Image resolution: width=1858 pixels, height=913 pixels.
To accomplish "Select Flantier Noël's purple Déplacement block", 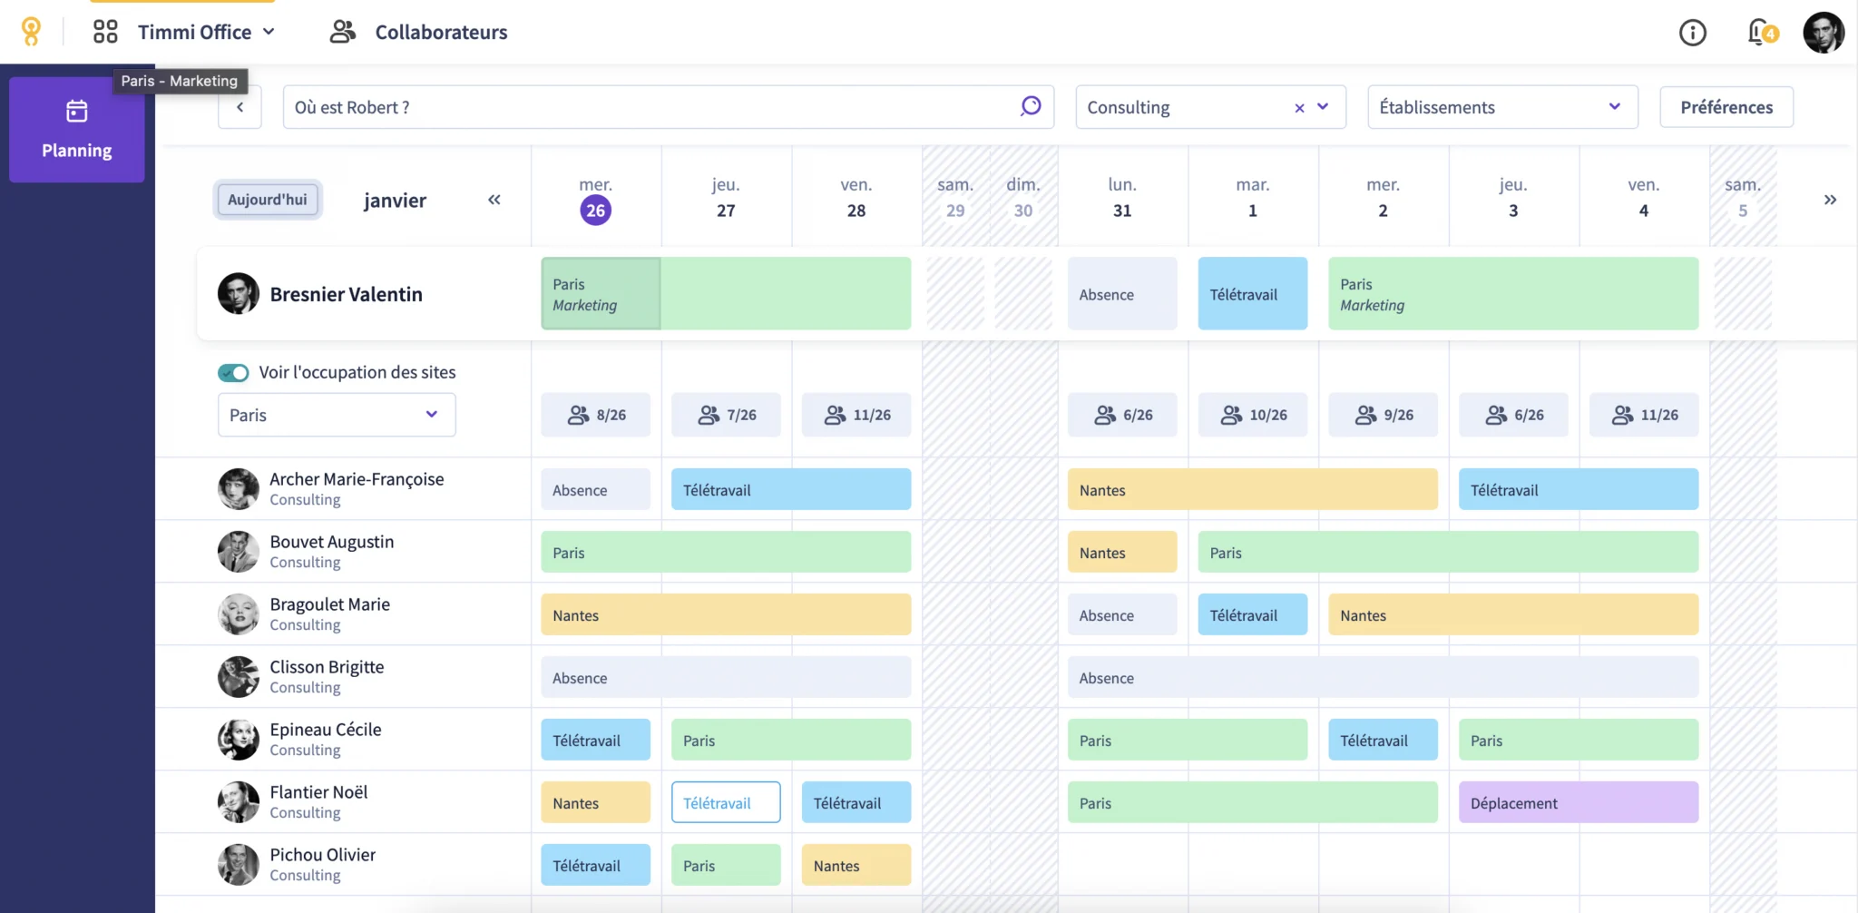I will point(1578,803).
